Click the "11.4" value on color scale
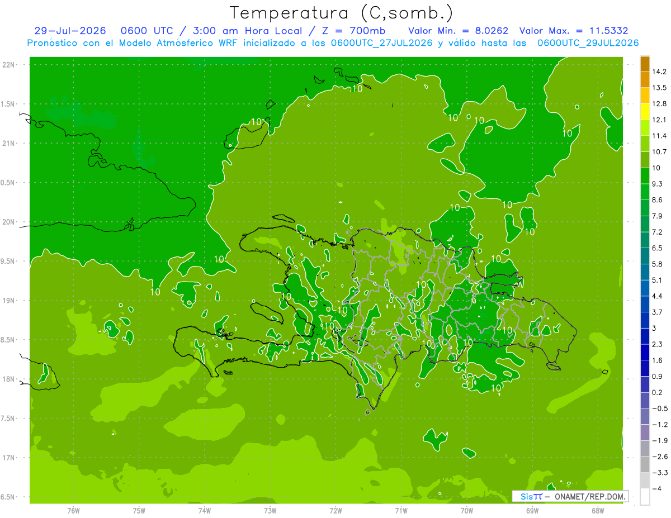Image resolution: width=671 pixels, height=518 pixels. pos(659,136)
